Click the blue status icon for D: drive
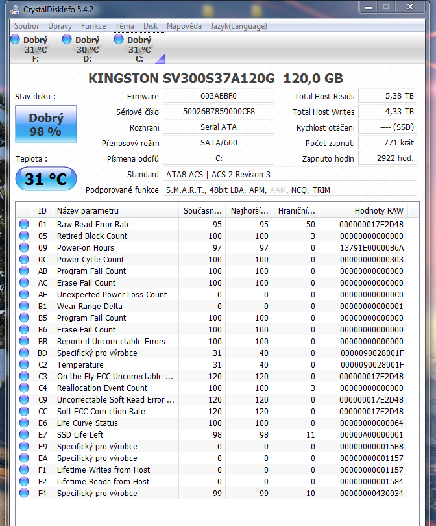Screen dimensions: 436x526 coord(67,39)
